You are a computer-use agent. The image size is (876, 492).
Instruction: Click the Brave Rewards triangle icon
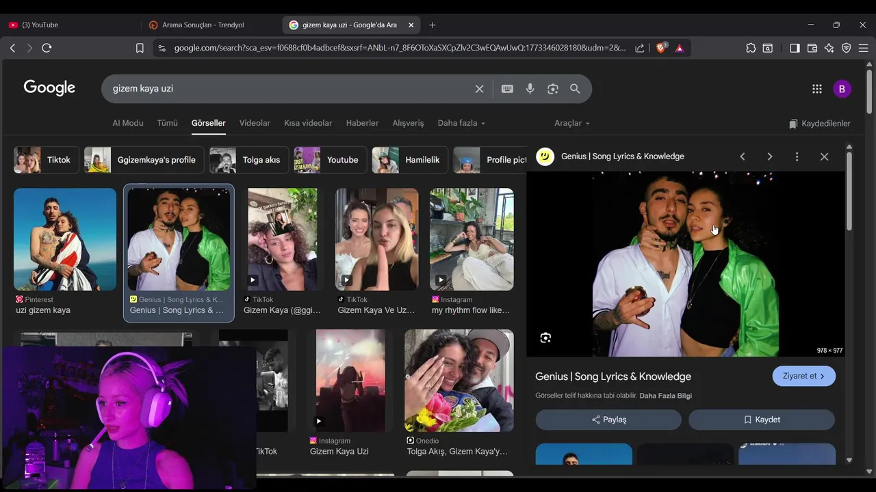tap(680, 48)
